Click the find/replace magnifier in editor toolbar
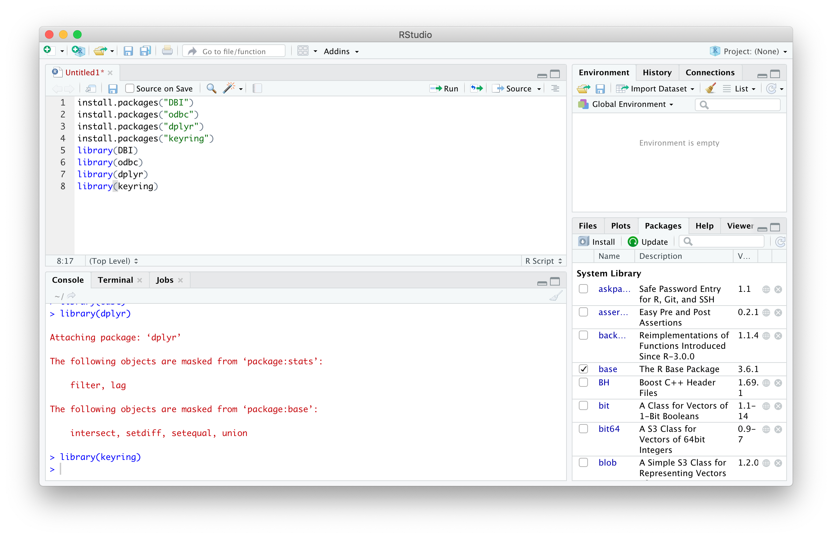The image size is (832, 538). pos(211,88)
